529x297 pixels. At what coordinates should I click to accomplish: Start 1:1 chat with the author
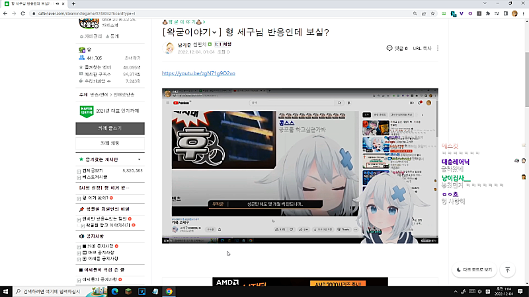pos(223,44)
